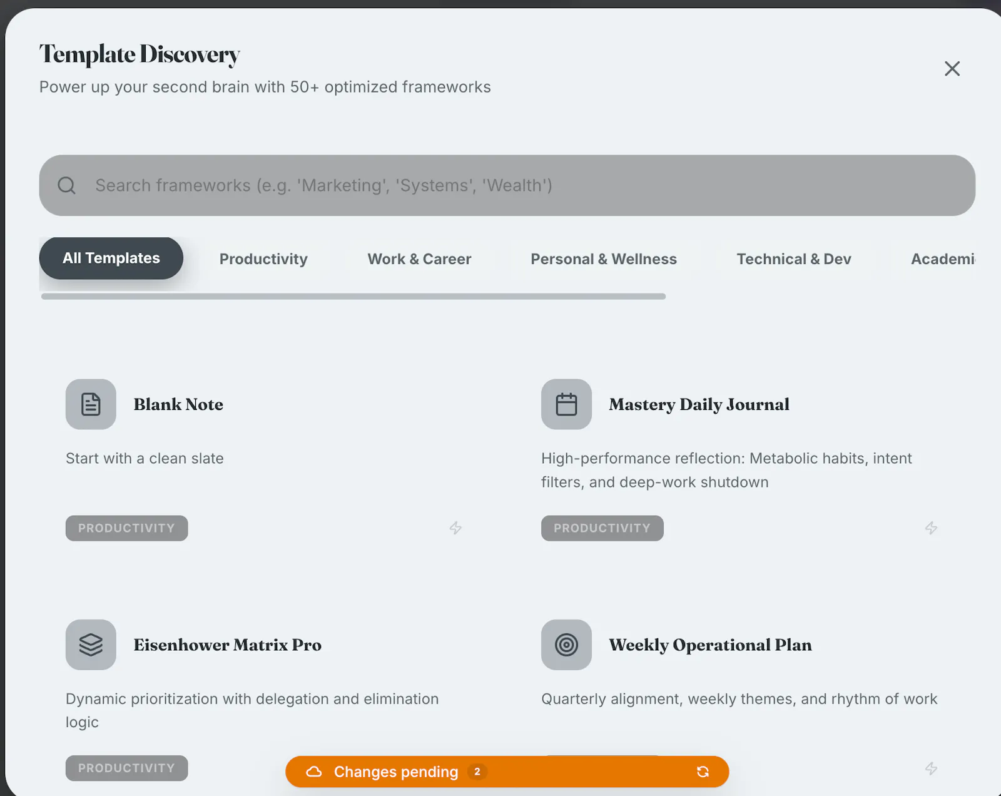The width and height of the screenshot is (1001, 796).
Task: Click the pending changes count badge 2
Action: (477, 772)
